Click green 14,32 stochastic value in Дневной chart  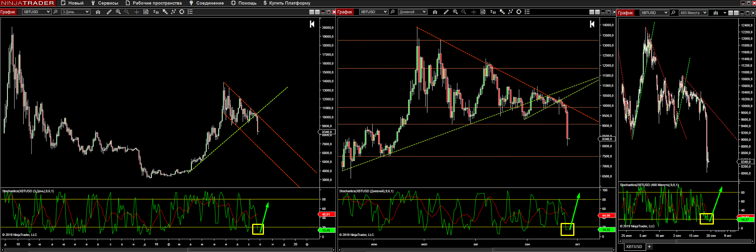(607, 230)
